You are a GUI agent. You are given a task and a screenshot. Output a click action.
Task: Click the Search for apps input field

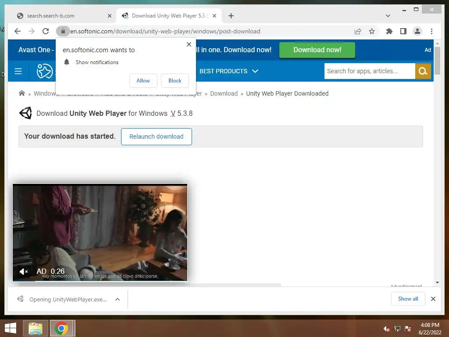coord(370,71)
